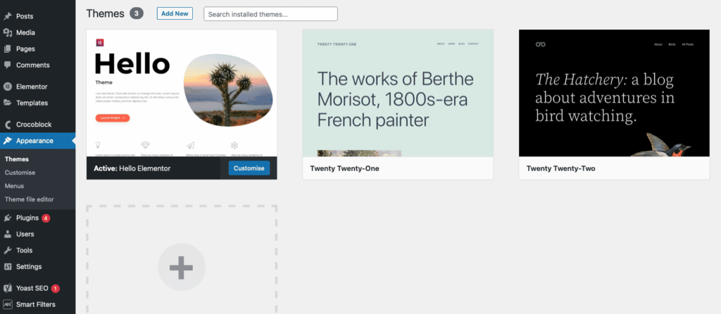Open the Smart Filters icon
721x314 pixels.
point(8,304)
